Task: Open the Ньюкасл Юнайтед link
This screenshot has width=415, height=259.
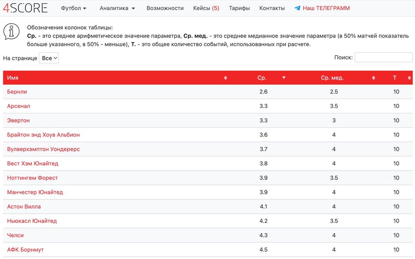Action: (32, 221)
